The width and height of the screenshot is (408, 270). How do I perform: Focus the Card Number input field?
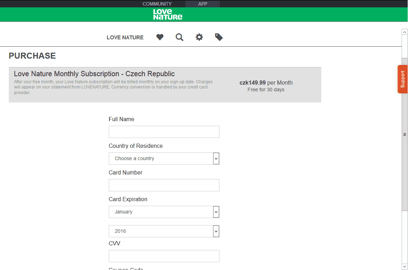point(164,185)
